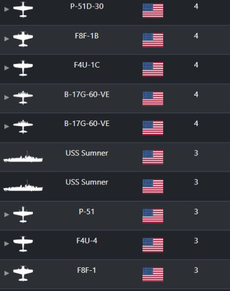The image size is (230, 291).
Task: Expand the F8F-1B row with triangle
Action: coord(7,39)
